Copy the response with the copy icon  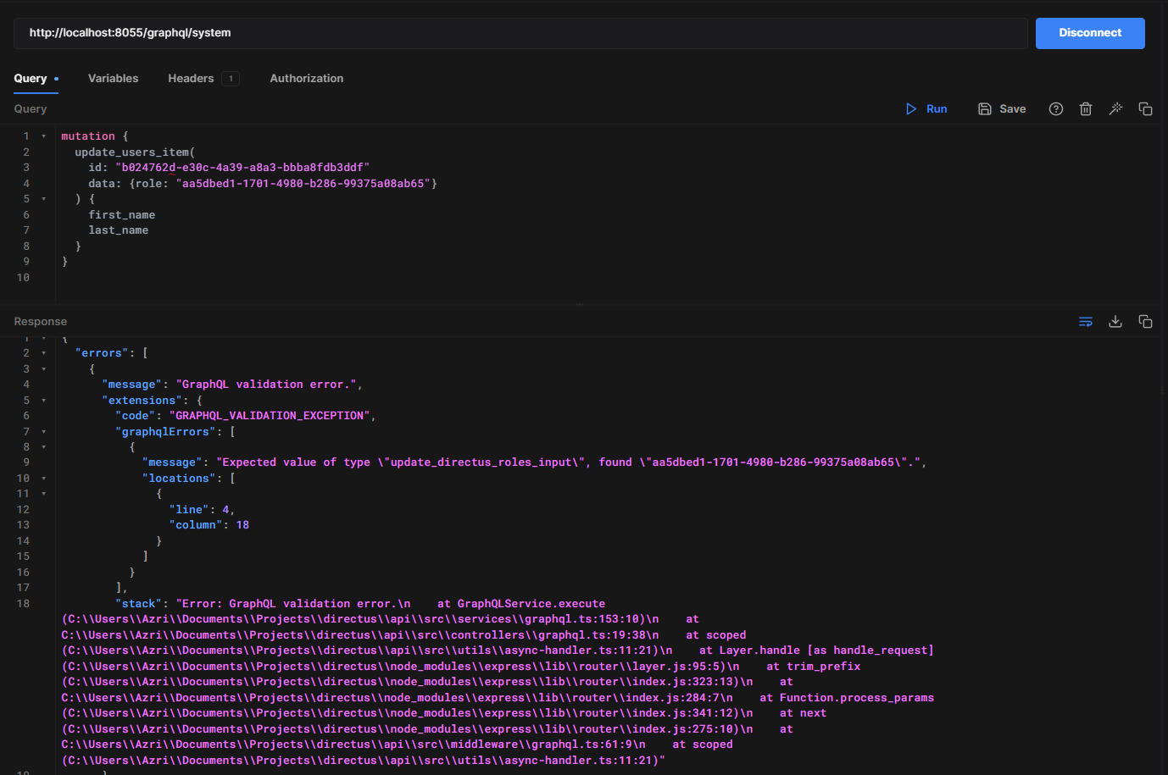pyautogui.click(x=1145, y=322)
